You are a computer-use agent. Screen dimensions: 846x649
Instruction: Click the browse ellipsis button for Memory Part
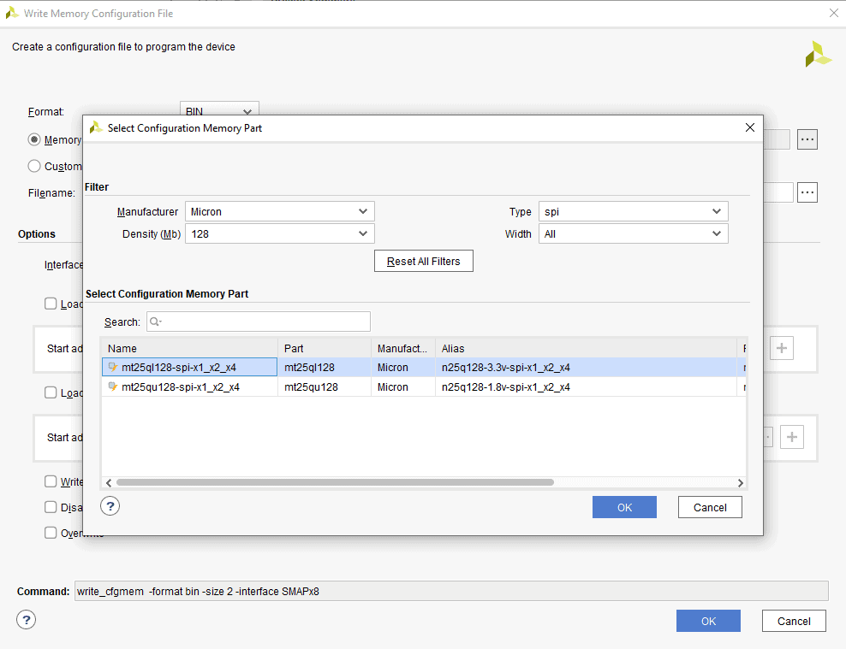pos(807,139)
